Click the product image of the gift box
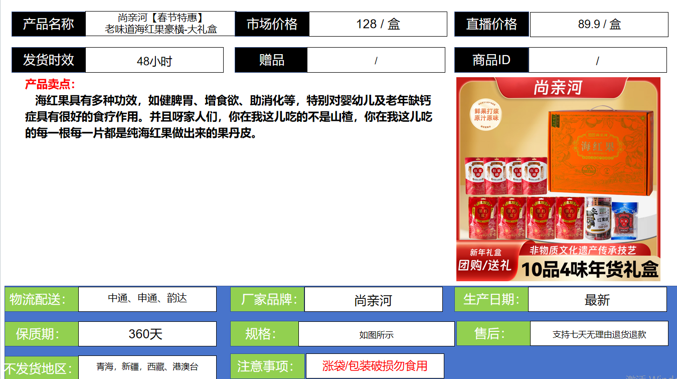 coord(558,179)
